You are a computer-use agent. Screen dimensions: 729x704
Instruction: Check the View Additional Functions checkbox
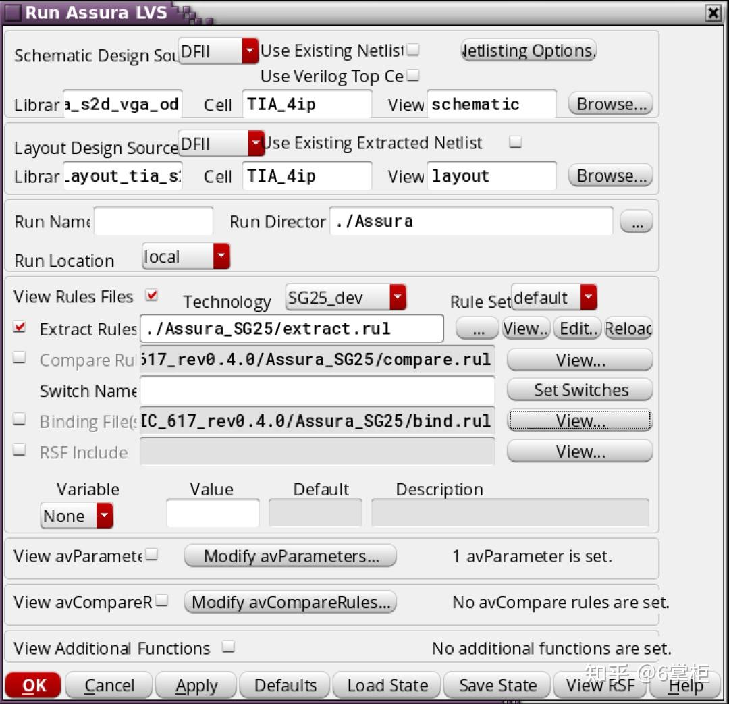[228, 647]
